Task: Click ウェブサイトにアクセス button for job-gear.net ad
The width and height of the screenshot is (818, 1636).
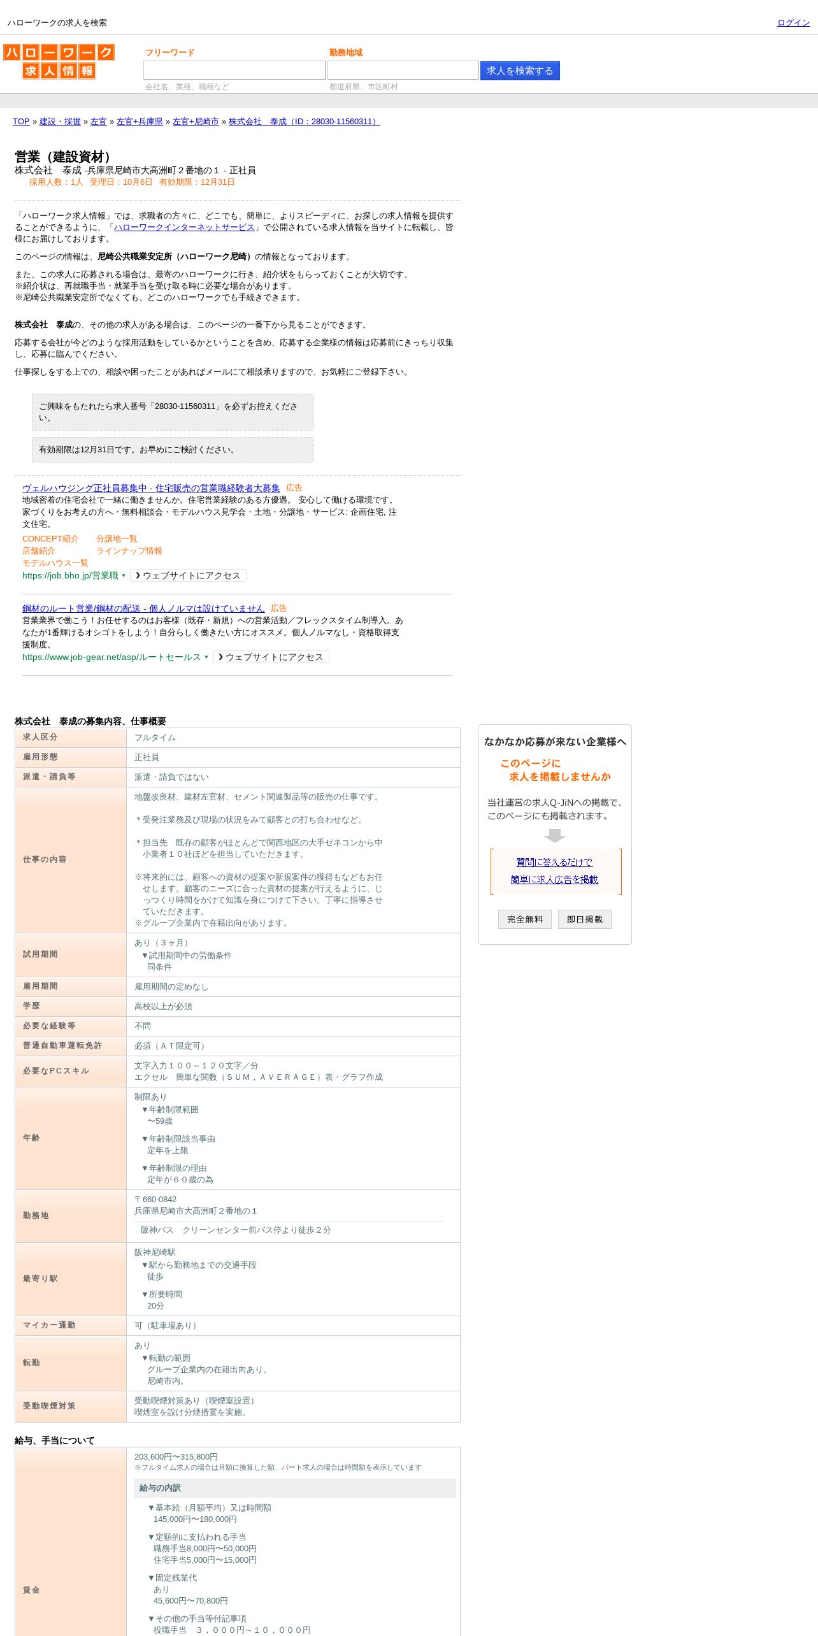Action: (271, 657)
